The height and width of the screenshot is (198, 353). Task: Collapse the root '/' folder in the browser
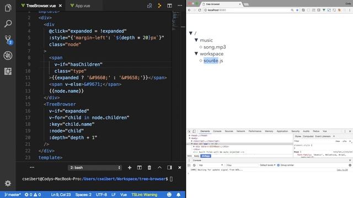[191, 33]
